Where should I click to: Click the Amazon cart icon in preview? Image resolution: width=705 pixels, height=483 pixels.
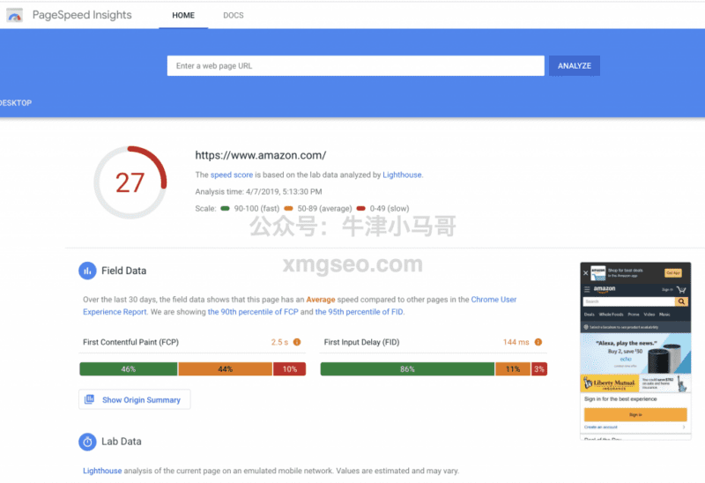(x=681, y=288)
